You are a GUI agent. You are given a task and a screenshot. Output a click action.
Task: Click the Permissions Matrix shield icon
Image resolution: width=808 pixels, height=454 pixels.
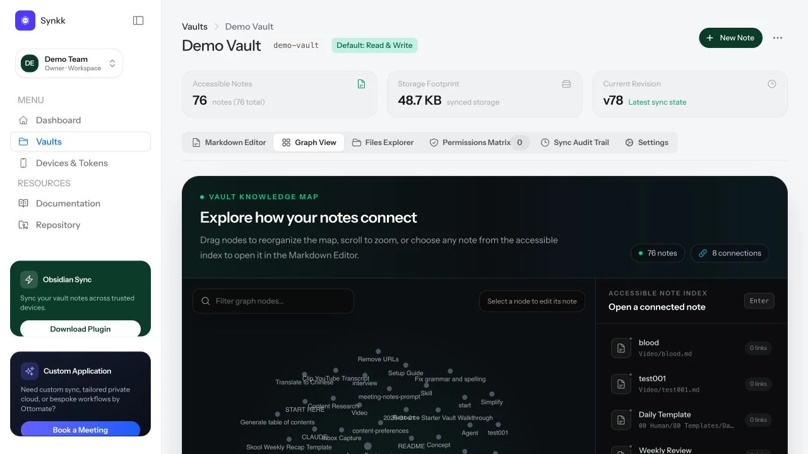tap(434, 143)
